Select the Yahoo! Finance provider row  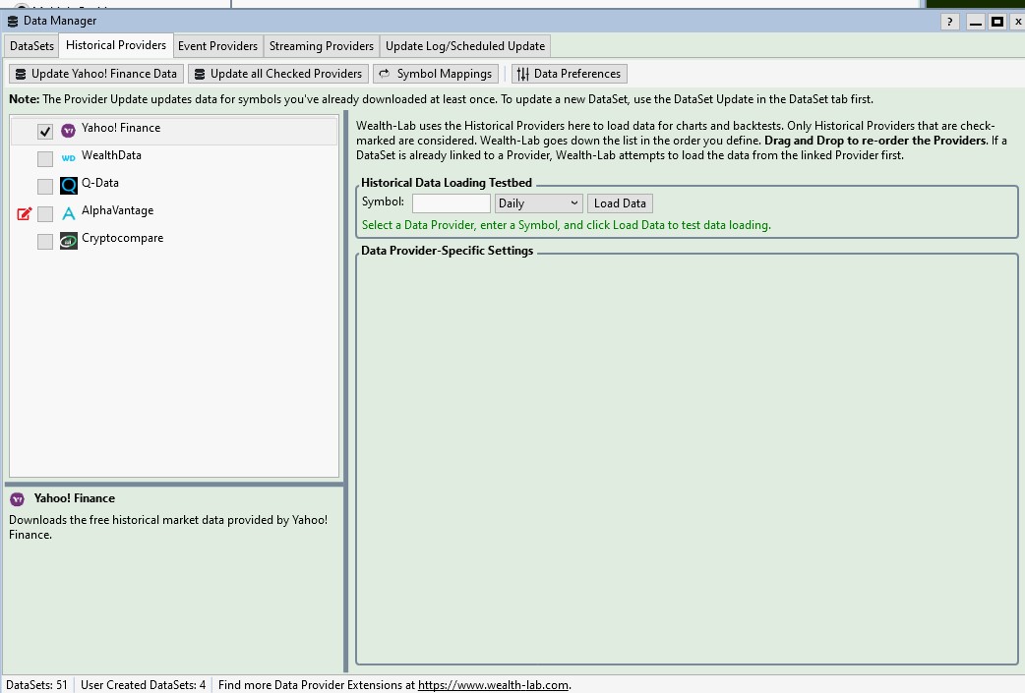coord(174,131)
